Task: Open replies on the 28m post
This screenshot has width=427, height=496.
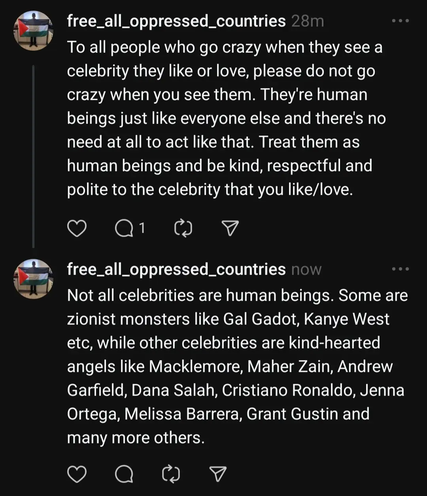Action: (124, 228)
